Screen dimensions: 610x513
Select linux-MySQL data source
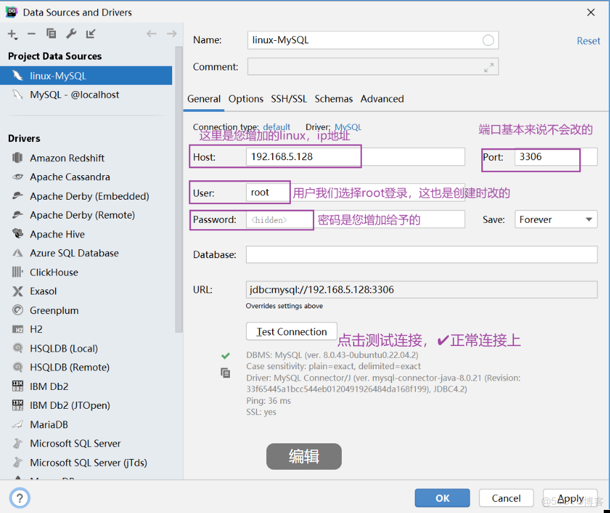tap(86, 75)
